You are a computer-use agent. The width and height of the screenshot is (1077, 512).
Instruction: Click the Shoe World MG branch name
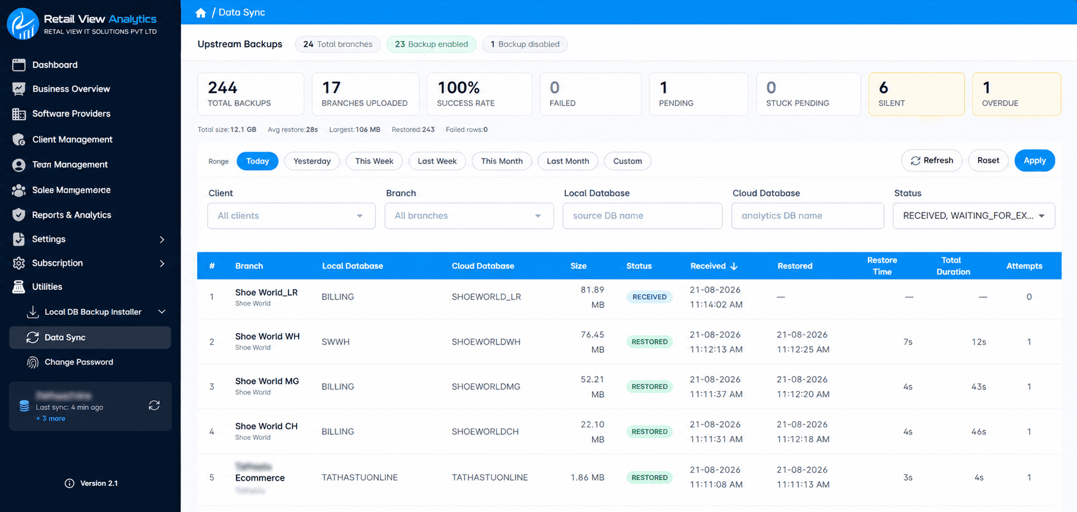pos(267,381)
